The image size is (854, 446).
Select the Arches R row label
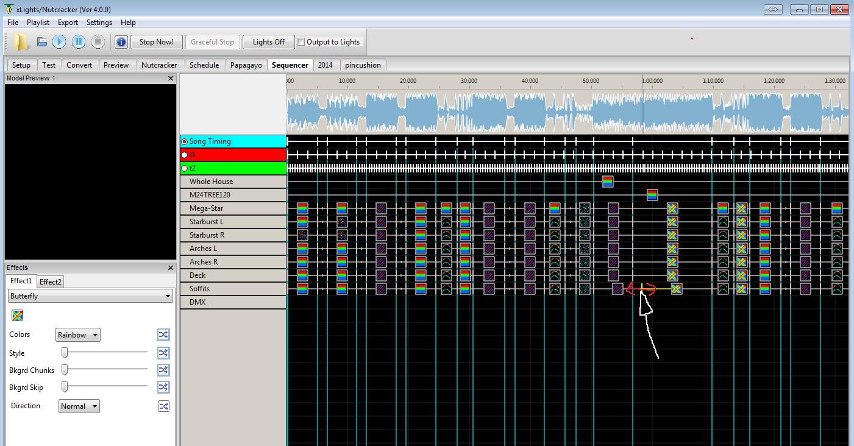233,262
